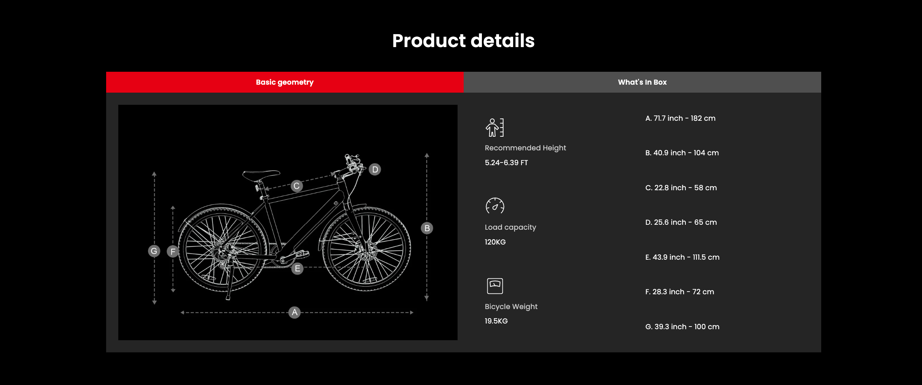Screen dimensions: 922x385
Task: Click marker A on the bike diagram
Action: [x=294, y=312]
